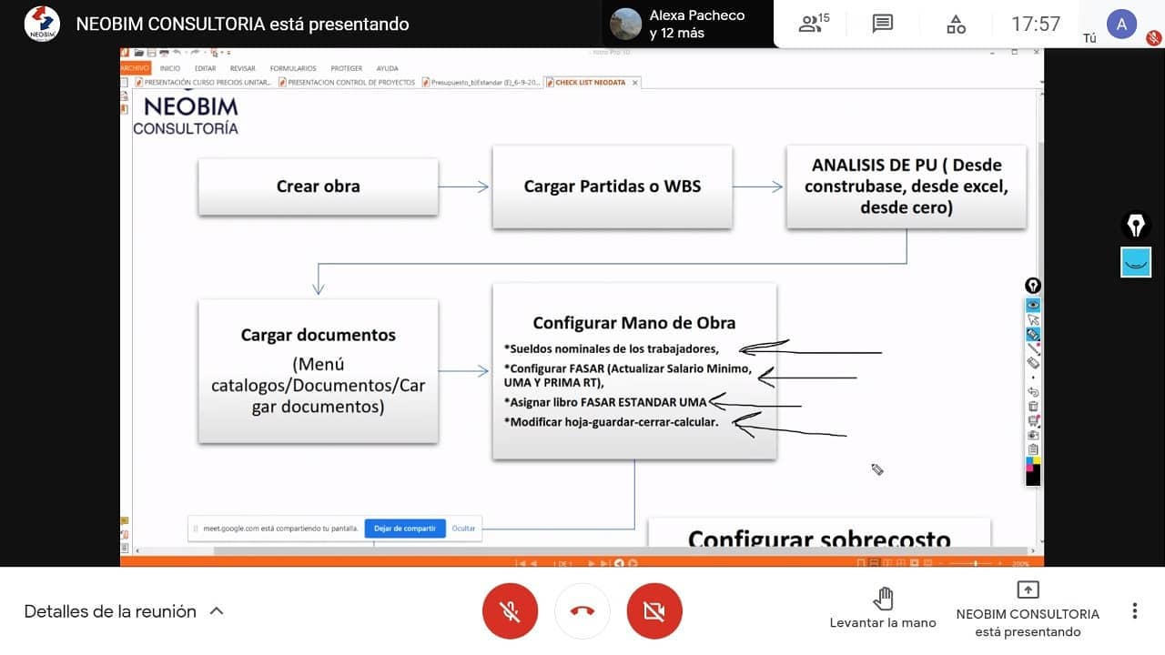Select the highlighter tool in annotation bar
This screenshot has width=1165, height=655.
click(x=1033, y=334)
